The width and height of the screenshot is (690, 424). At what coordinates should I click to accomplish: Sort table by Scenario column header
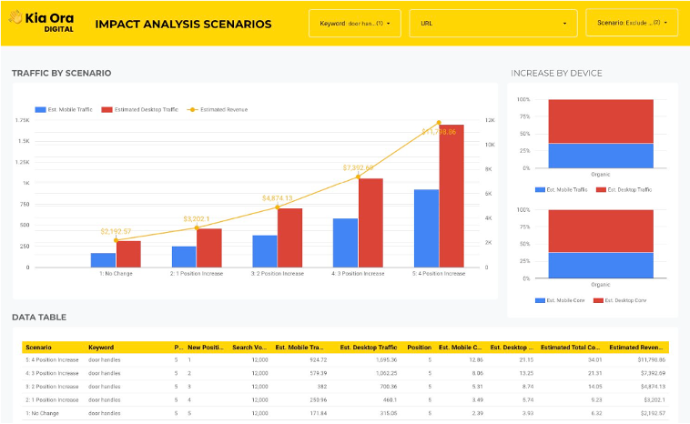[38, 347]
